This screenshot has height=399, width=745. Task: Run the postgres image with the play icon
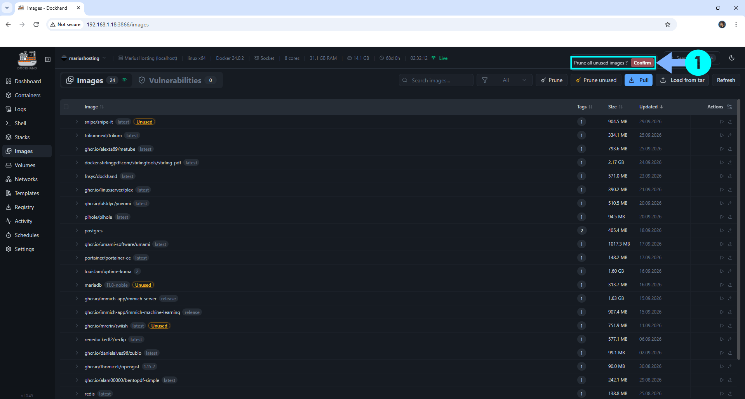tap(722, 230)
